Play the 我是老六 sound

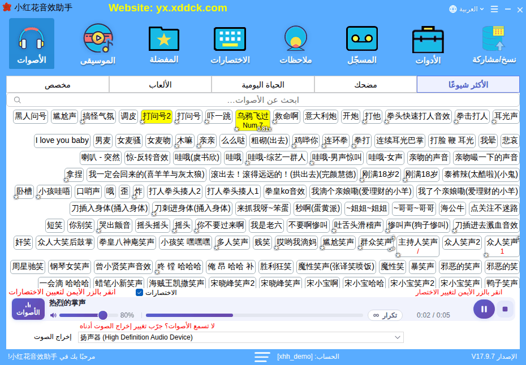tap(266, 225)
